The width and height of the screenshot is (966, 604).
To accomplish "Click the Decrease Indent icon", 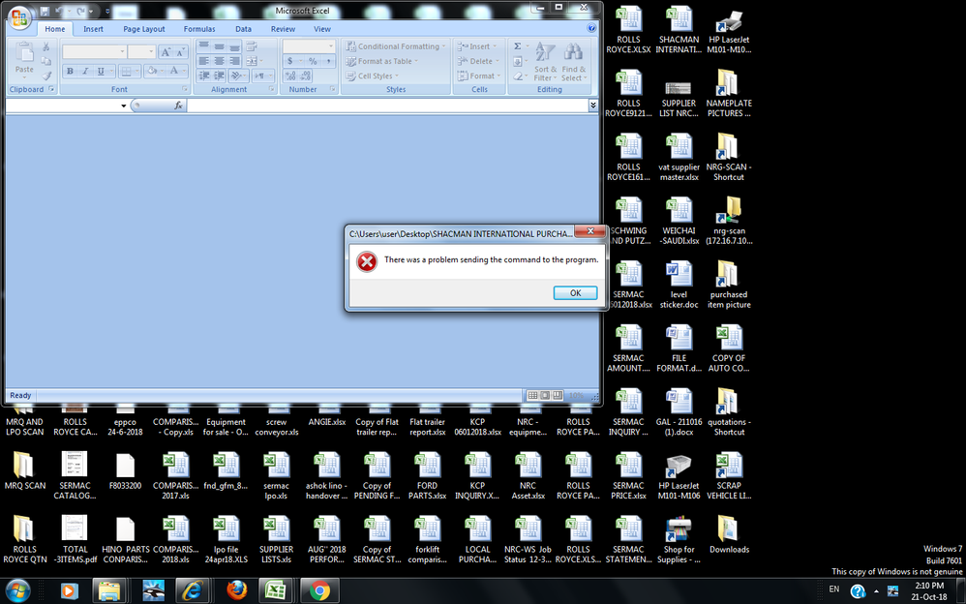I will click(204, 75).
